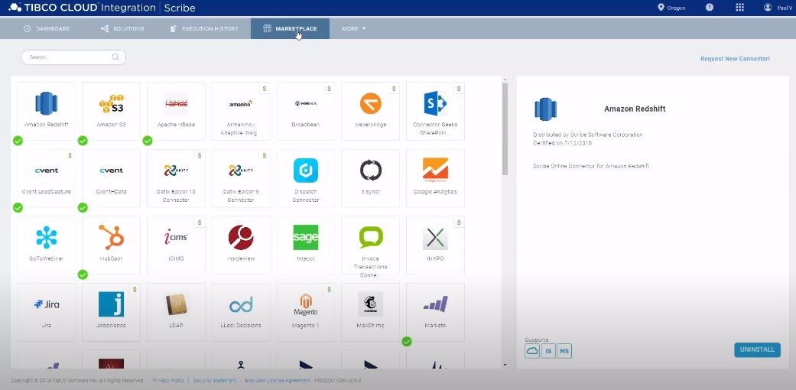Switch to the Solutions tab
Viewport: 796px width, 390px height.
(x=123, y=29)
